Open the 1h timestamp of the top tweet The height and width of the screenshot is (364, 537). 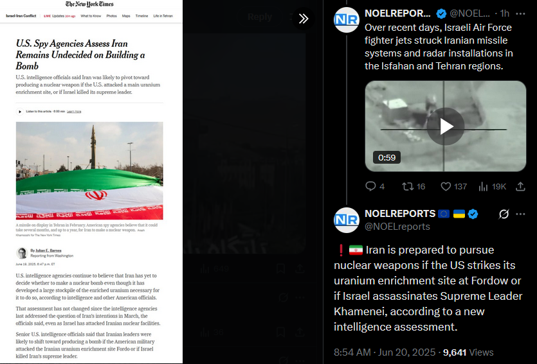tap(504, 13)
